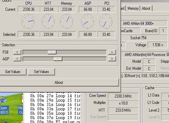Click the Current CPU value 2330.36

pos(29,9)
